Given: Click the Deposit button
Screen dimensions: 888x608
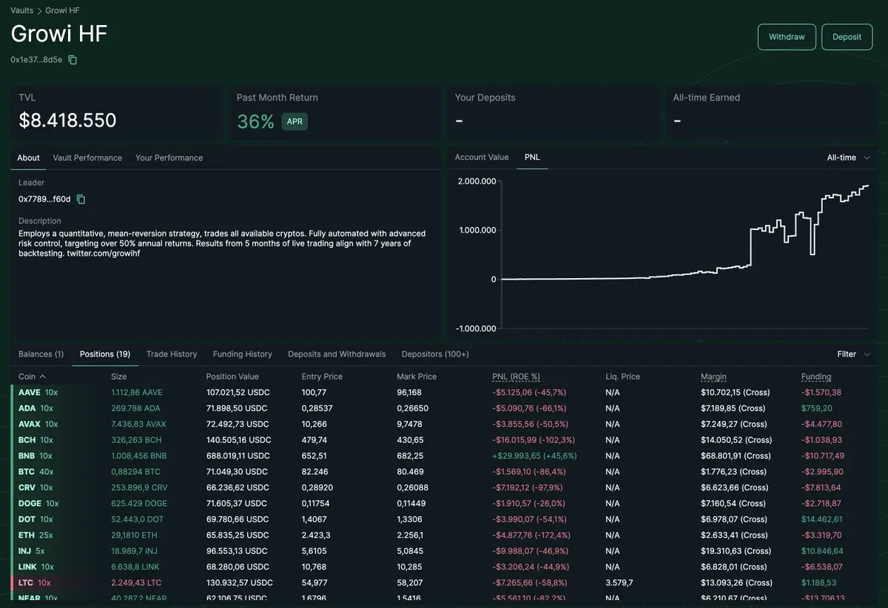Looking at the screenshot, I should 847,37.
